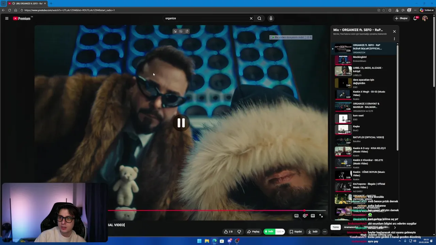Open the tab actions menu chevron
The height and width of the screenshot is (245, 436).
(x=3, y=3)
